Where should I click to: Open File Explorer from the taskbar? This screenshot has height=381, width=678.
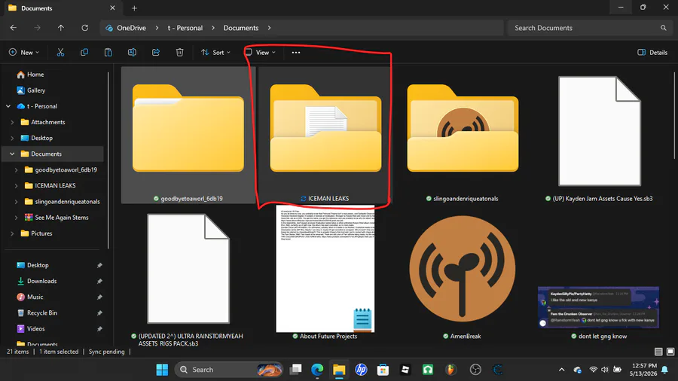[x=339, y=370]
